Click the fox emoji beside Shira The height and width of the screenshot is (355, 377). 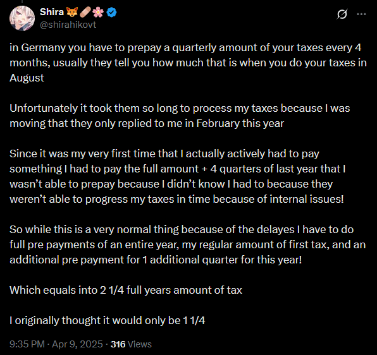point(72,12)
